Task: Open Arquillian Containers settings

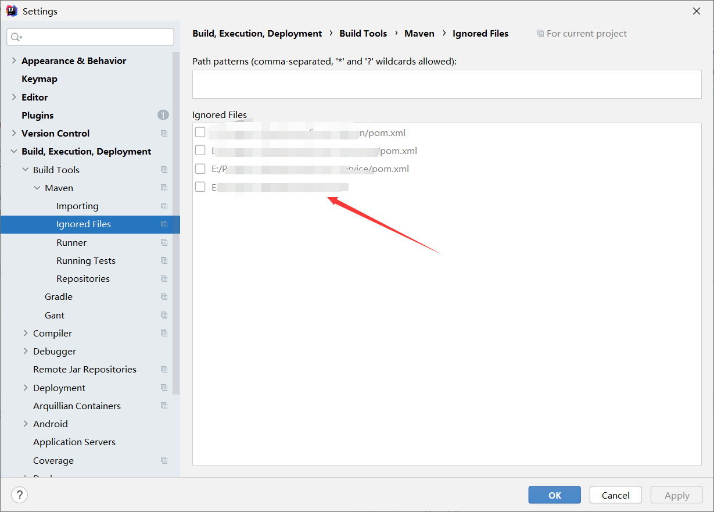Action: point(77,406)
